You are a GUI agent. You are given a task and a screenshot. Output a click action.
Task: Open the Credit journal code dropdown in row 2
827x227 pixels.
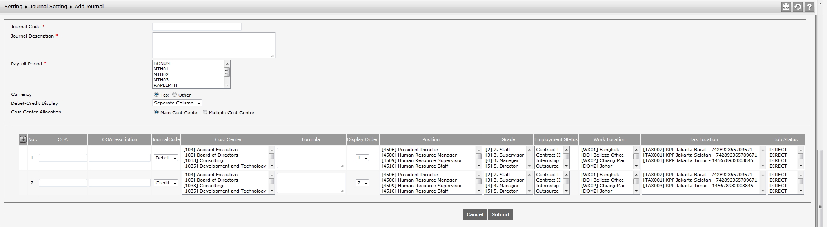coord(165,183)
